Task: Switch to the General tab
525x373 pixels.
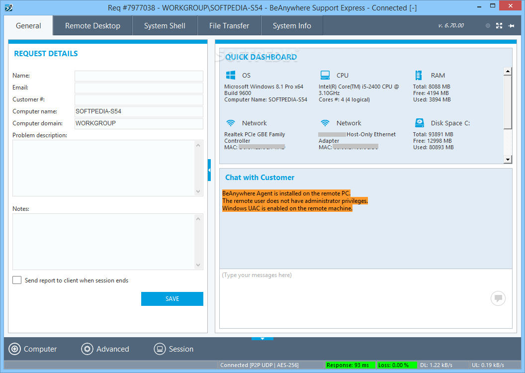Action: (x=28, y=26)
